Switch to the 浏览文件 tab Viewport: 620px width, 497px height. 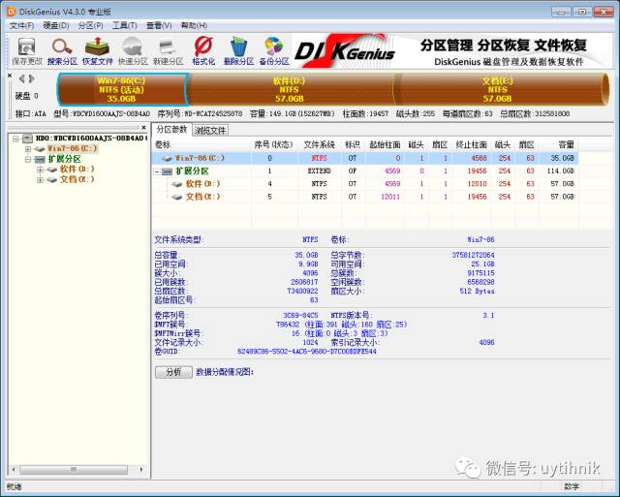tap(210, 130)
